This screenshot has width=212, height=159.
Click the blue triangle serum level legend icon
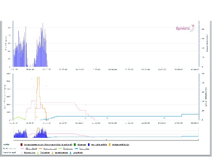pos(71,153)
